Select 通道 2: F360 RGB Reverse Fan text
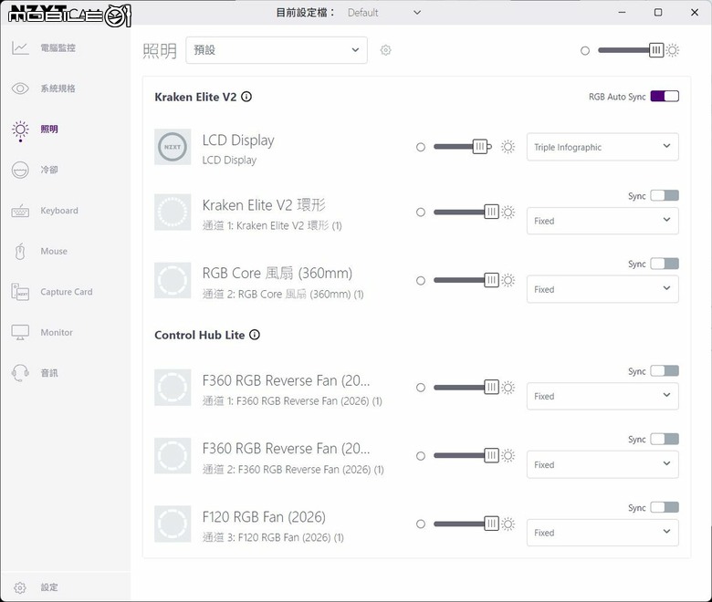Image resolution: width=712 pixels, height=602 pixels. [x=293, y=470]
